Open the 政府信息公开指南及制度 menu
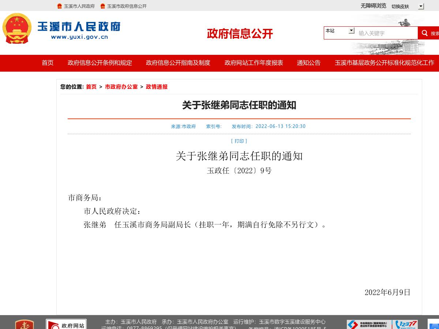This screenshot has width=439, height=329. click(177, 63)
